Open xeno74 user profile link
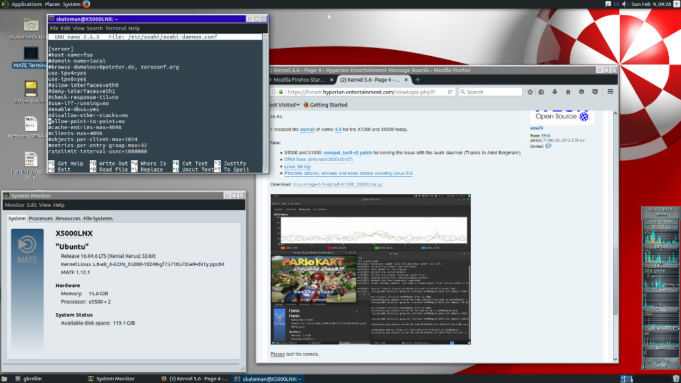This screenshot has height=383, width=681. point(537,128)
